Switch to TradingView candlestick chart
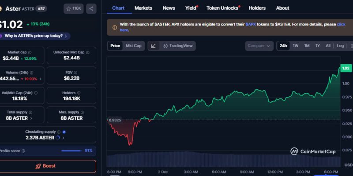353x176 pixels. pos(176,46)
